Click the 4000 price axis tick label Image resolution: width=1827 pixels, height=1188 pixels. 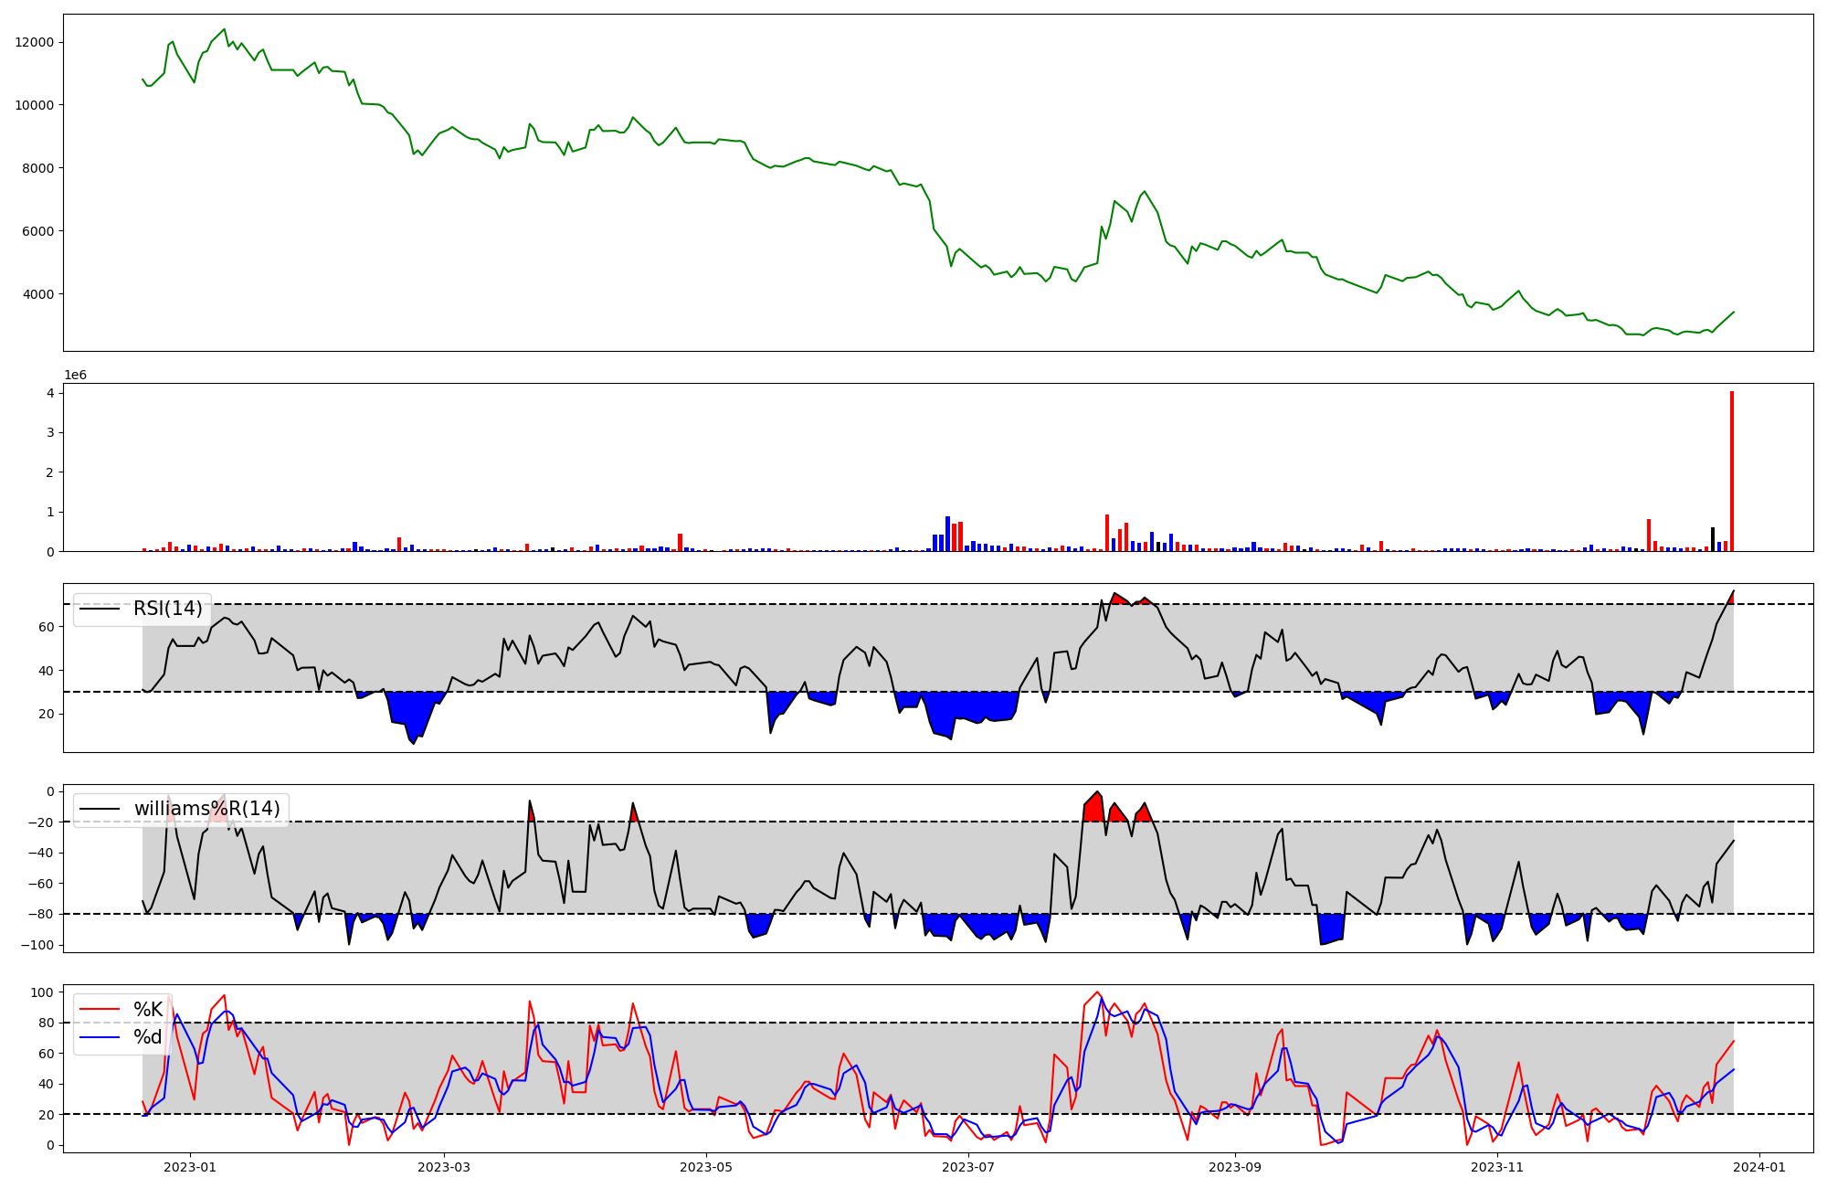(37, 294)
